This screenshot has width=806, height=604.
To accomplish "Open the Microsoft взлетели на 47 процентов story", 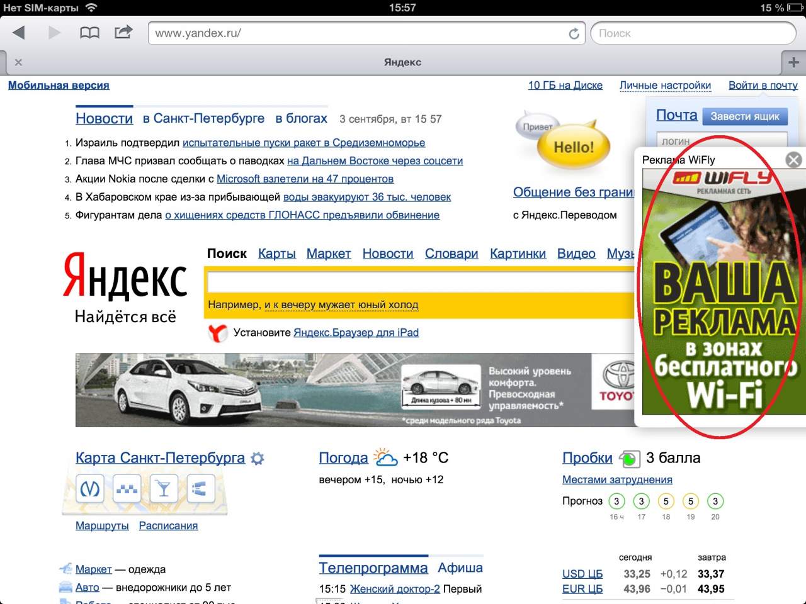I will point(305,179).
